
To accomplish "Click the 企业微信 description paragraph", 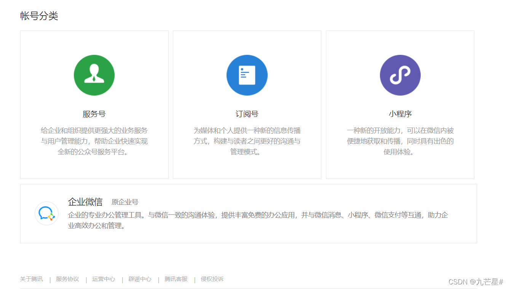I will pos(258,220).
